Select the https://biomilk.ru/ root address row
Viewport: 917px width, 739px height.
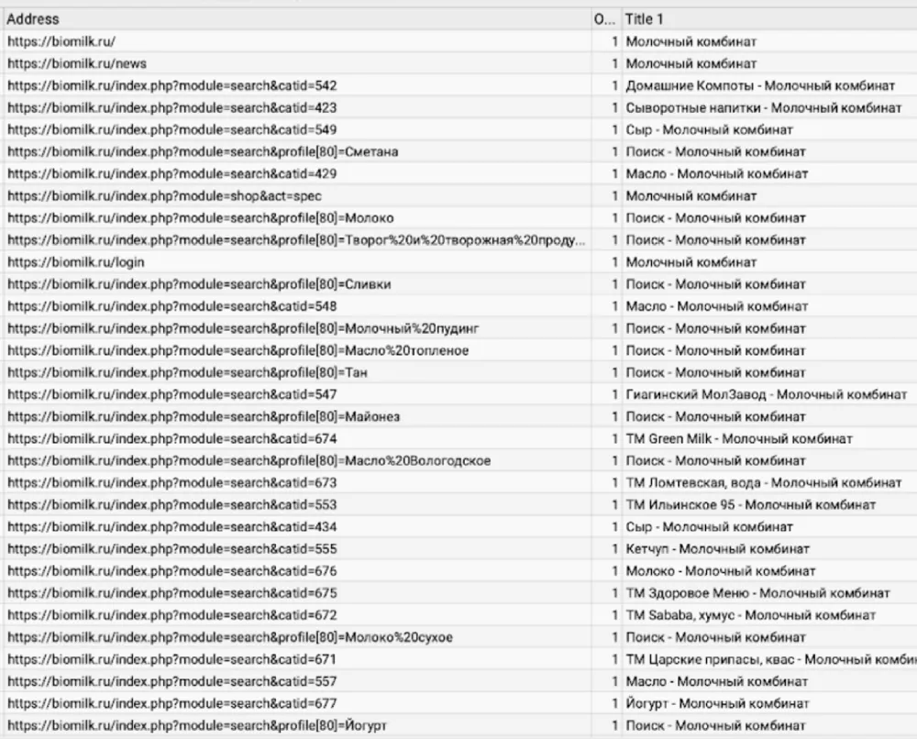coord(61,42)
